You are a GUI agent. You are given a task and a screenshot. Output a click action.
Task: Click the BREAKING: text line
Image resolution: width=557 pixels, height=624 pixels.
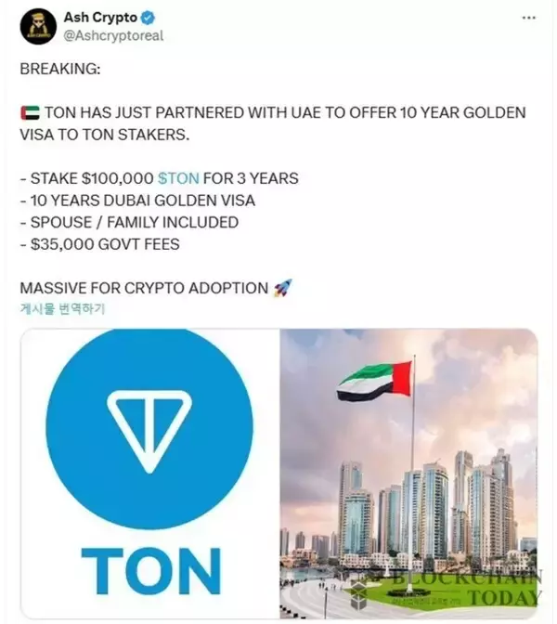(x=55, y=69)
